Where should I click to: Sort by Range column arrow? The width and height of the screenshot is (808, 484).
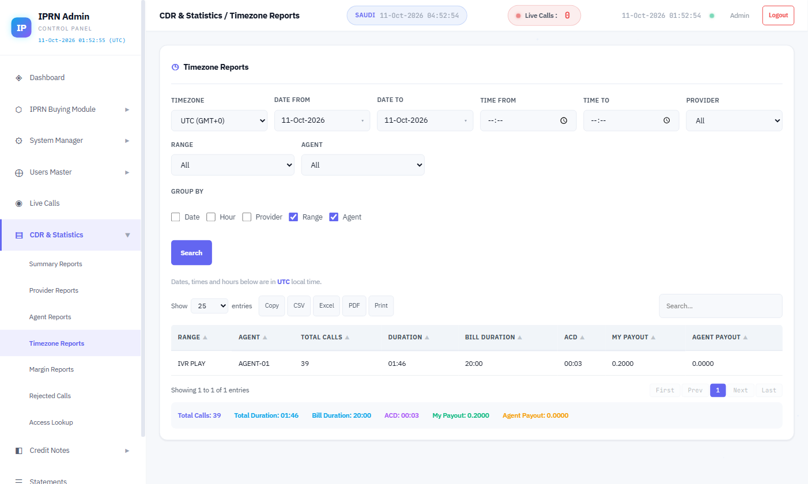(205, 338)
